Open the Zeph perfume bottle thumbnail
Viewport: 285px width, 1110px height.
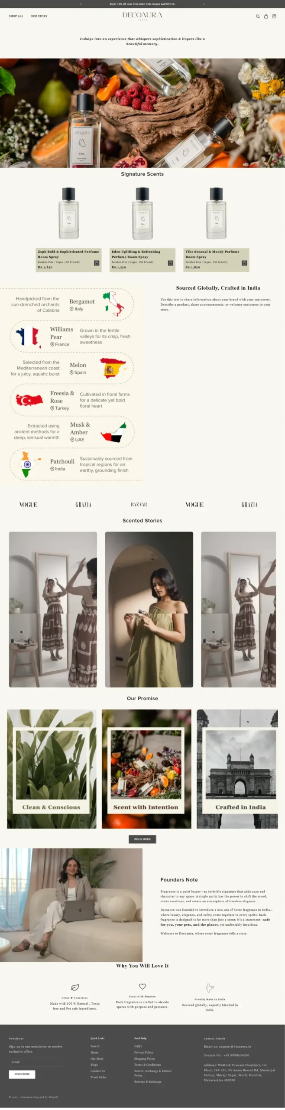pyautogui.click(x=69, y=213)
